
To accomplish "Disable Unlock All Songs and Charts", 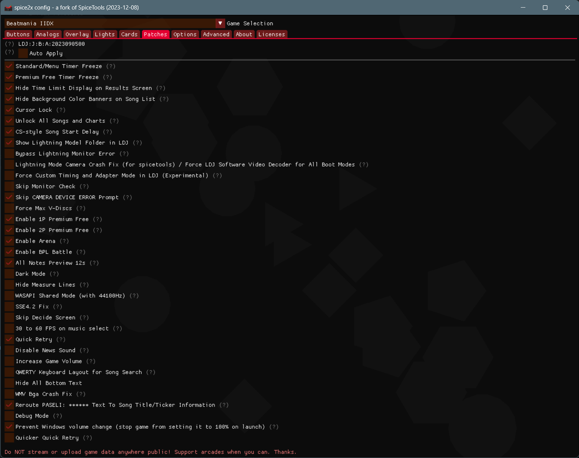I will [9, 121].
